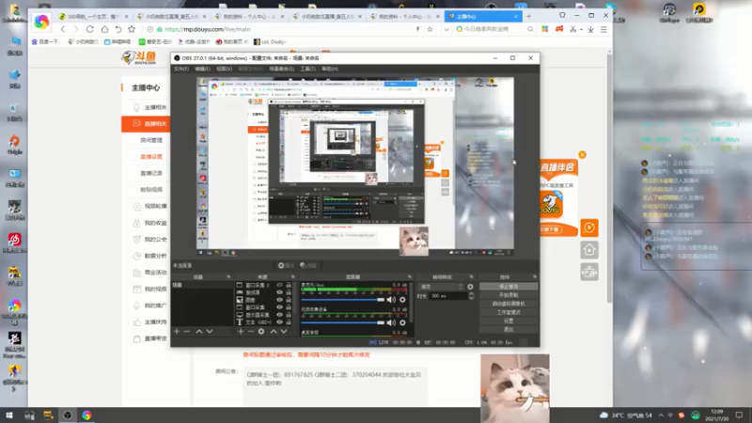Screen dimensions: 752x423
Task: Open the 编辑(E) menu in OBS
Action: coord(202,69)
